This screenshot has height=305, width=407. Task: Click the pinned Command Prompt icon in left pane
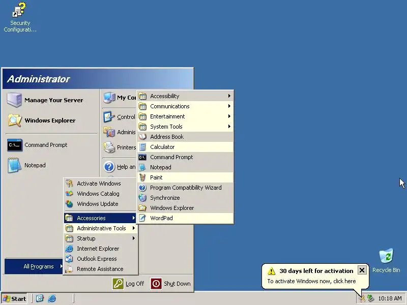(x=15, y=145)
